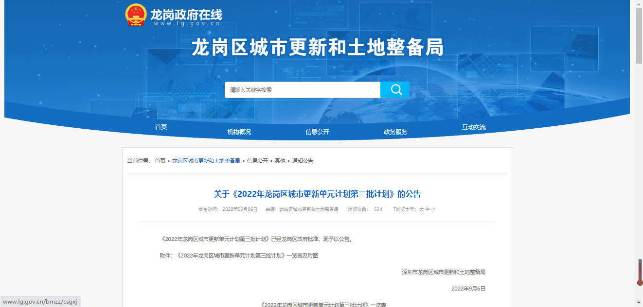
Task: Select 互动交流 in the navigation bar
Action: (474, 127)
